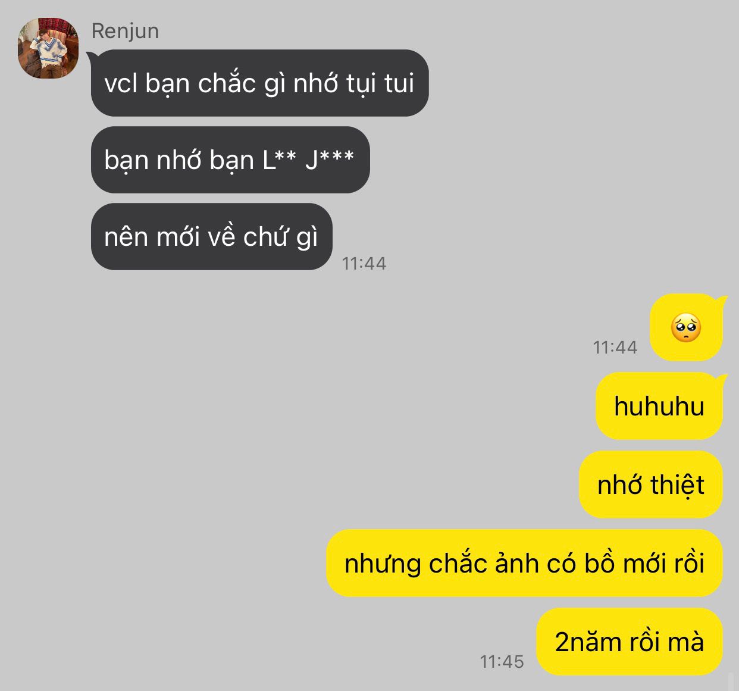Select the nhưng chắc ảnh có bồ mới rồi bubble
The image size is (739, 691).
pos(524,563)
